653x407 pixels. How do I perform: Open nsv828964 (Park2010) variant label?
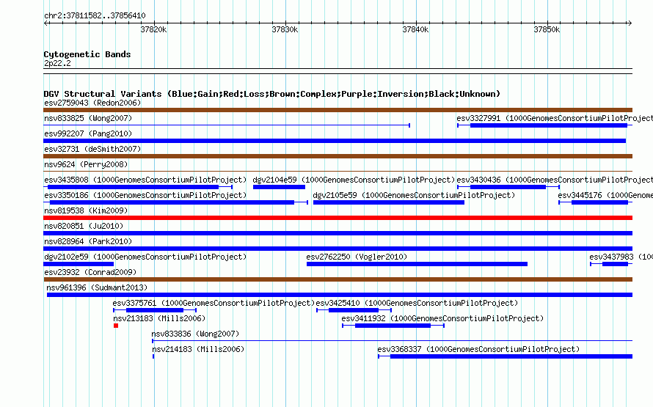coord(88,241)
